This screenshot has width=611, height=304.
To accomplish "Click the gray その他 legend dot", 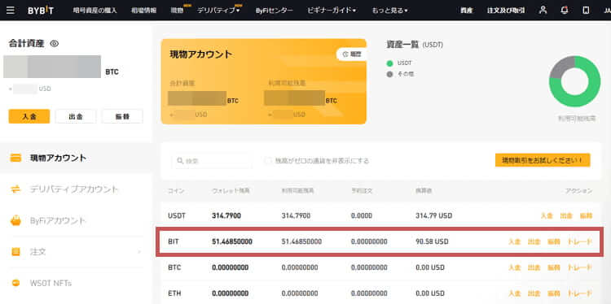I will 389,74.
